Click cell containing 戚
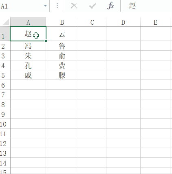Viewport: 172px width, 174px height. click(x=28, y=75)
